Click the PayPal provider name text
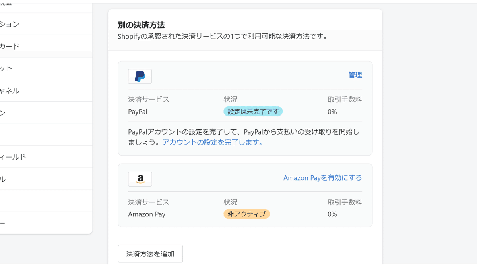The width and height of the screenshot is (477, 268). pos(138,112)
